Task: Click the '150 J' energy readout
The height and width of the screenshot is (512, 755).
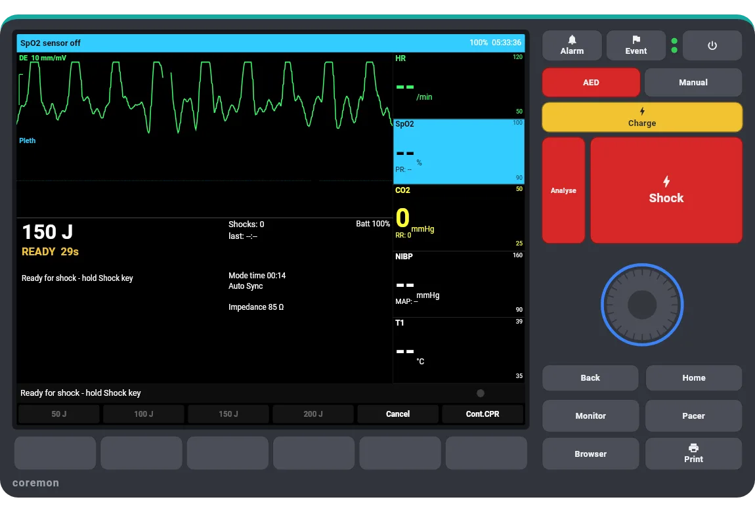Action: click(x=47, y=232)
